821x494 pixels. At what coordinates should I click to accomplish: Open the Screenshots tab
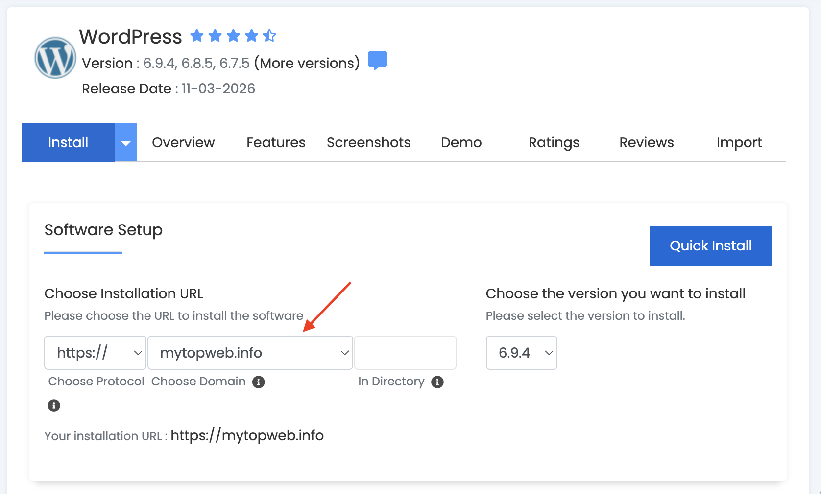click(368, 142)
